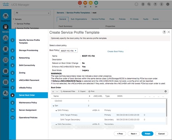
Task: Switch to the Pools tab
Action: (x=112, y=19)
